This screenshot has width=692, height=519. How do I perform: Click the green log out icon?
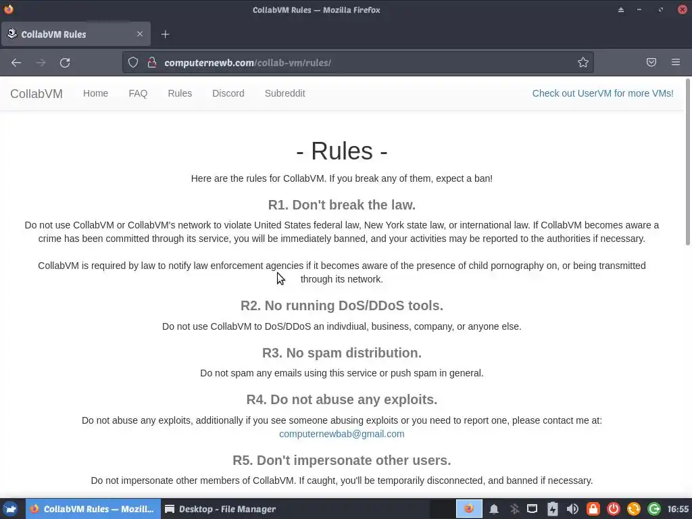(654, 509)
